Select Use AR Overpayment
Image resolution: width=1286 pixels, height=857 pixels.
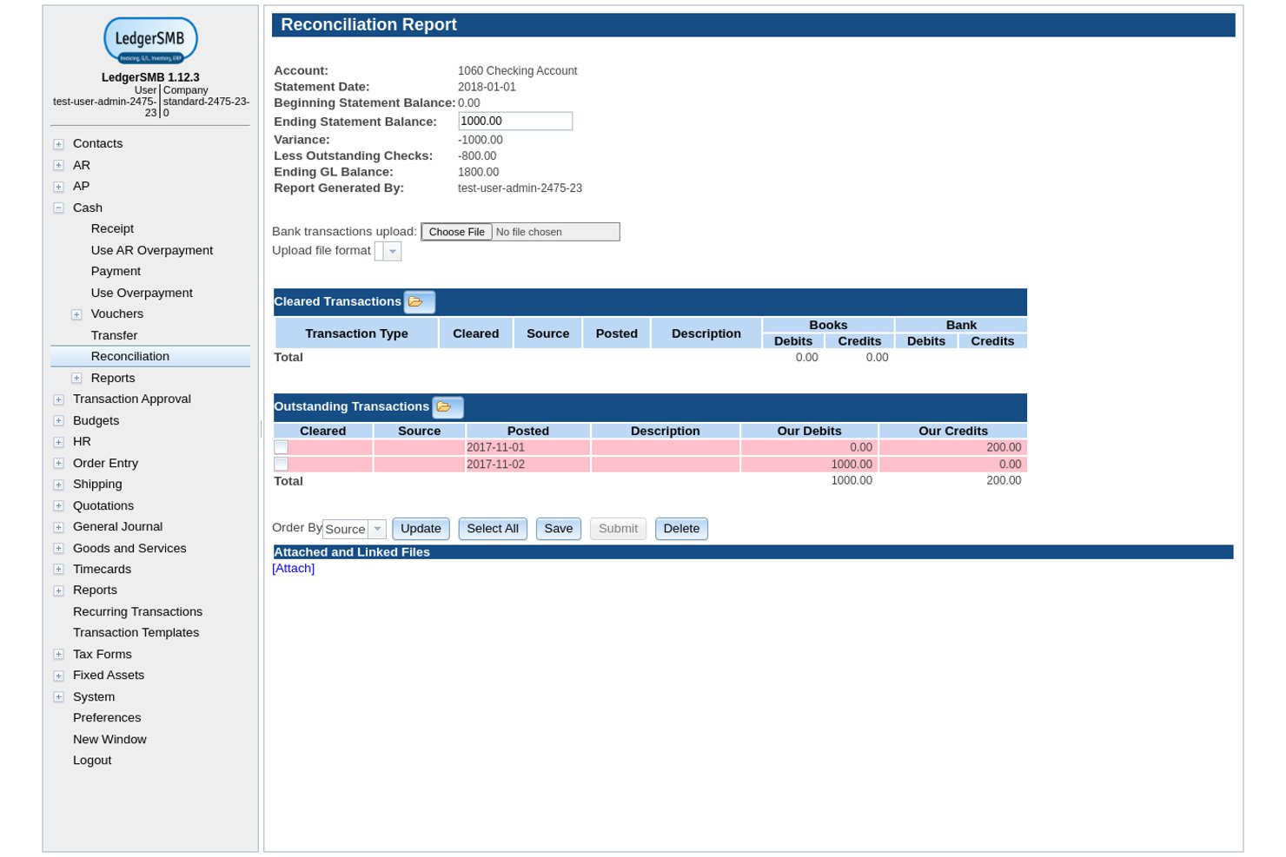(152, 250)
